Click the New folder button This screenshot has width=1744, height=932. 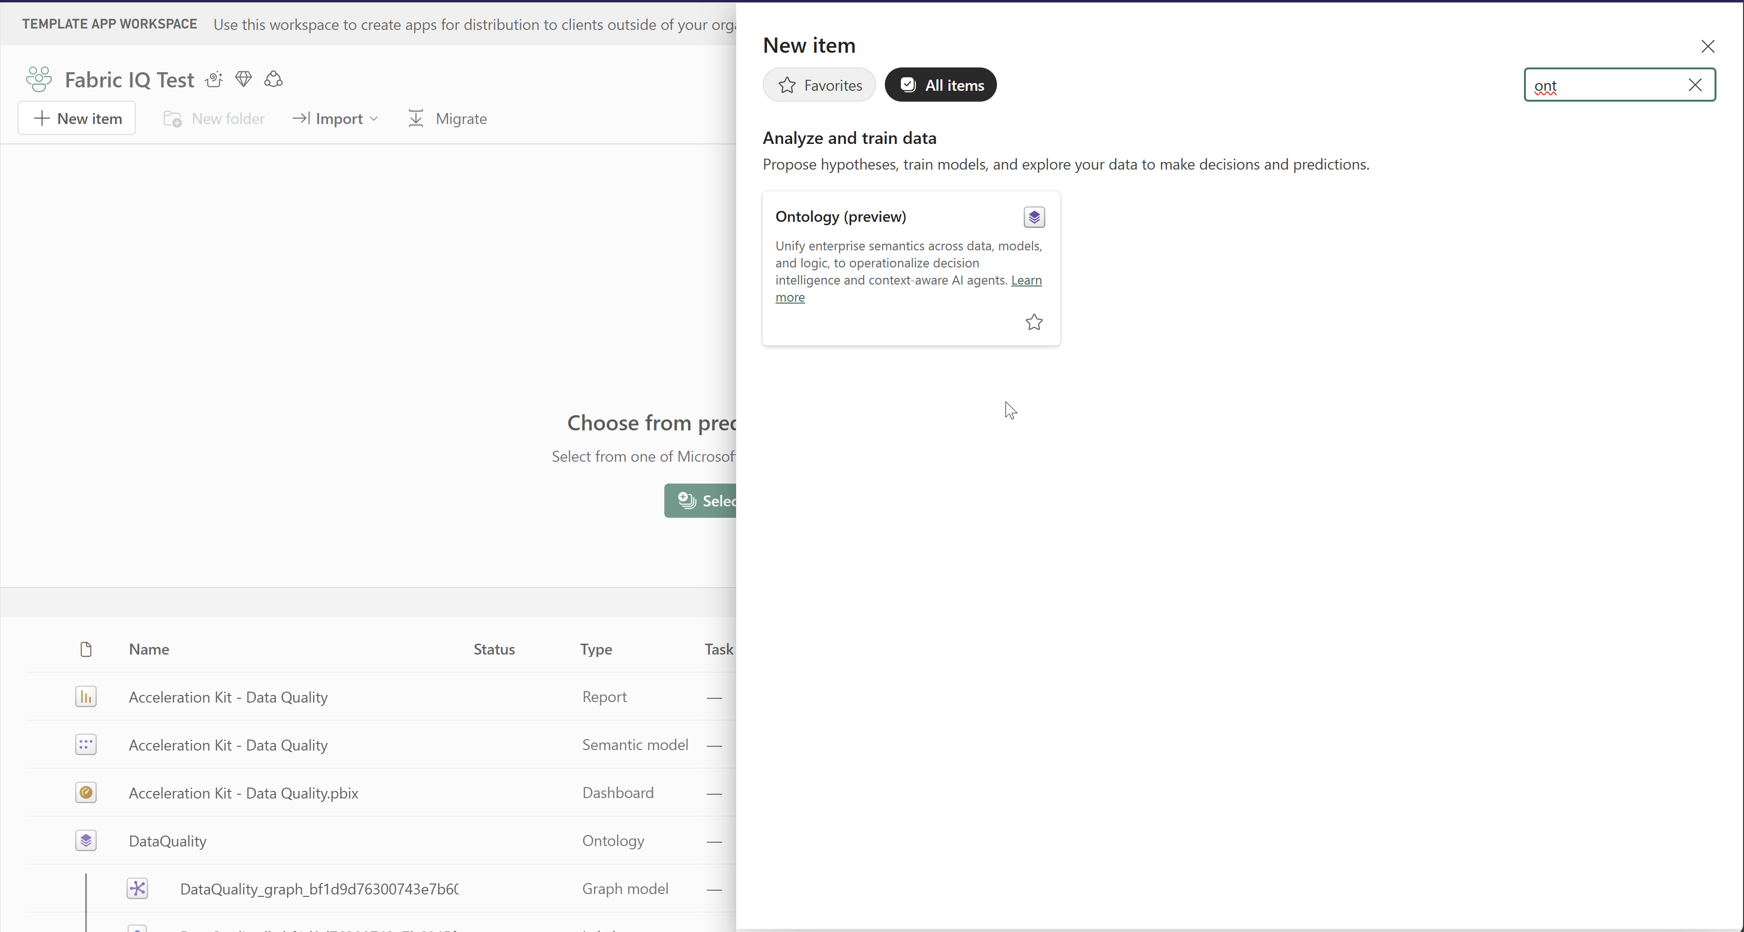214,118
